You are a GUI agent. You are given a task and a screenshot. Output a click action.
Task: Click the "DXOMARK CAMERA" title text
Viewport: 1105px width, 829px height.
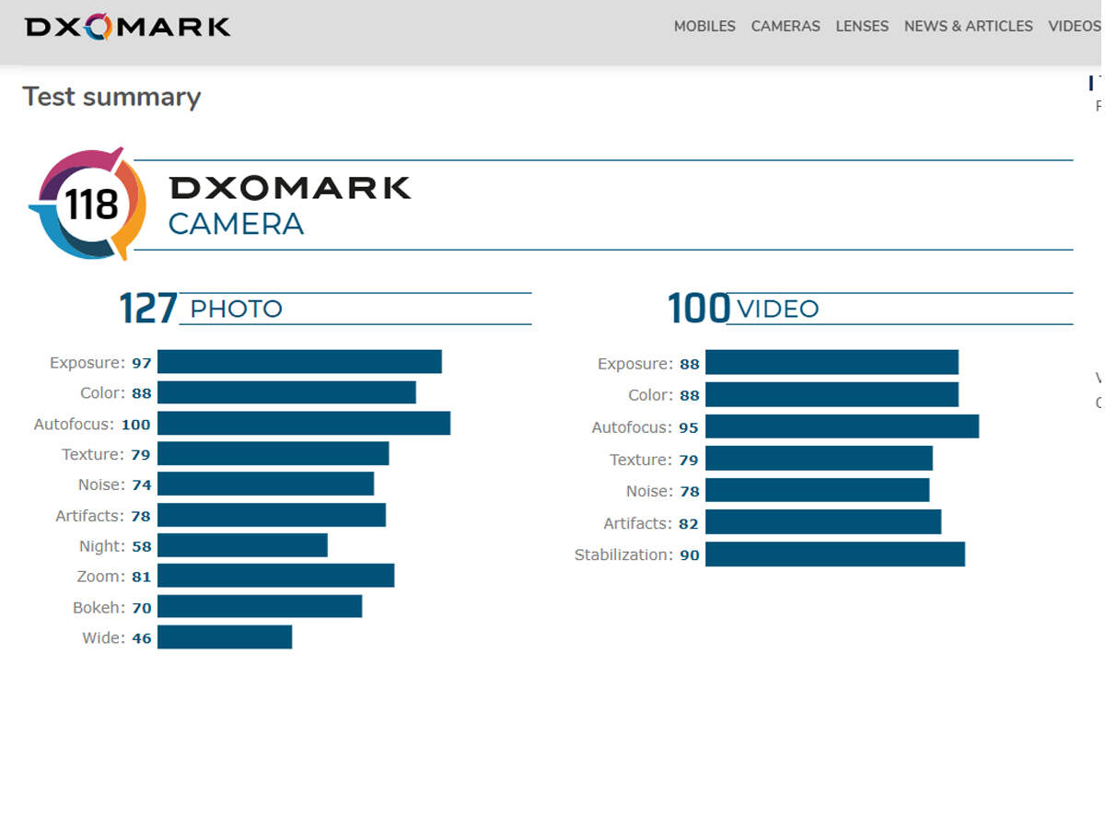289,204
